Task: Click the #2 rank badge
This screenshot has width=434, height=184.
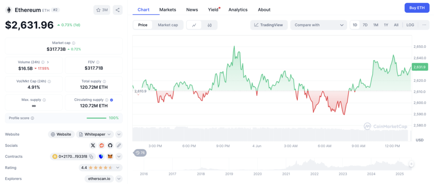Action: [x=56, y=10]
